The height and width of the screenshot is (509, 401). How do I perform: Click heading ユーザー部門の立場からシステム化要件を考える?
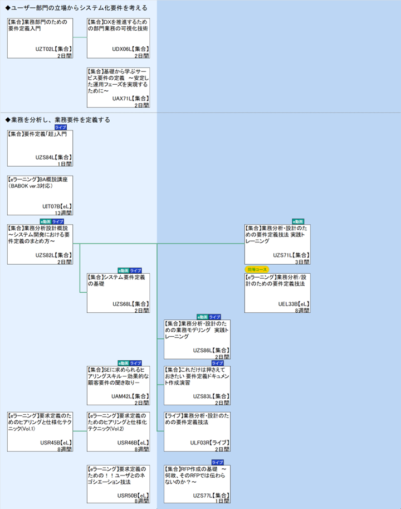[x=76, y=8]
